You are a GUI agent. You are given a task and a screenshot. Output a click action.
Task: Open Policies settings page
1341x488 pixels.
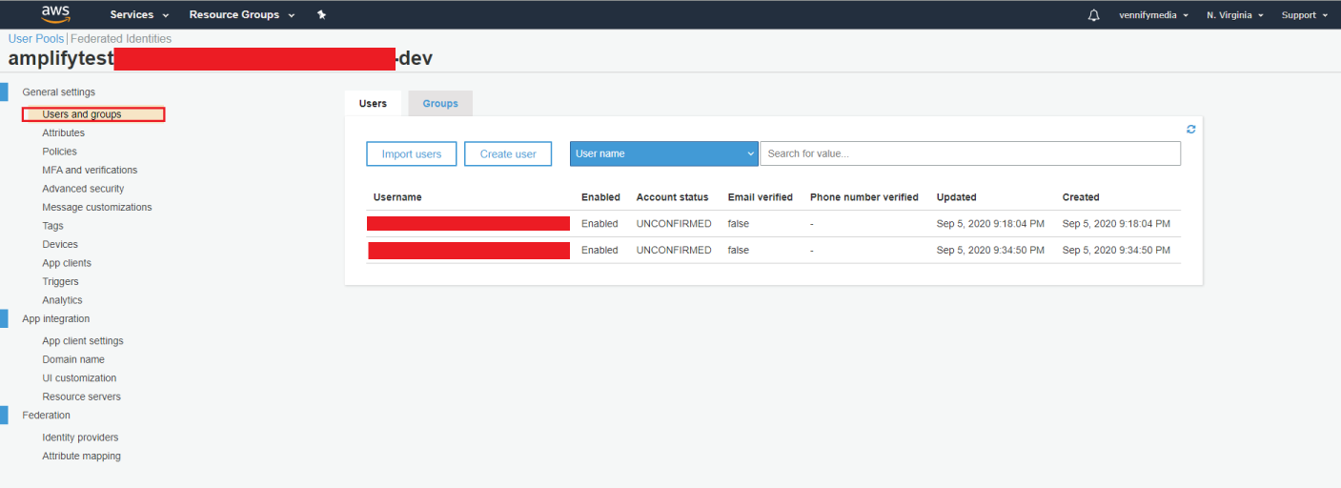[59, 152]
